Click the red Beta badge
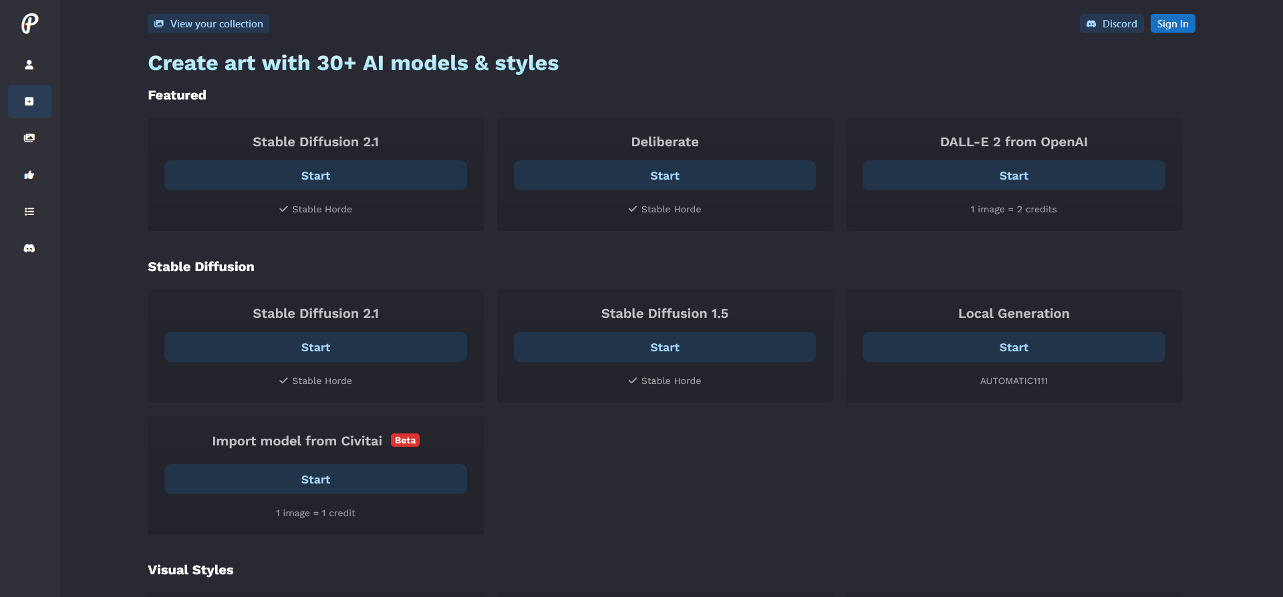 (405, 441)
